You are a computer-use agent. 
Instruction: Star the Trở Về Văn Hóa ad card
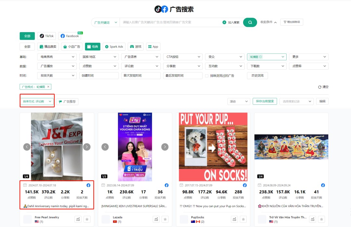(321, 219)
